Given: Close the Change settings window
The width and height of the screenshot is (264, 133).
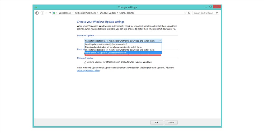Looking at the screenshot, I should point(217,7).
